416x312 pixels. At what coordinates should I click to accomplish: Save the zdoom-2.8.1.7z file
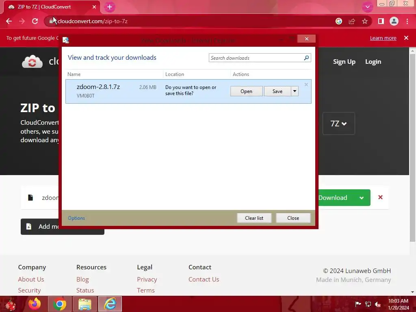pos(277,91)
